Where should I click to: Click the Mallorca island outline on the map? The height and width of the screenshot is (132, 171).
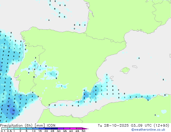[125, 70]
